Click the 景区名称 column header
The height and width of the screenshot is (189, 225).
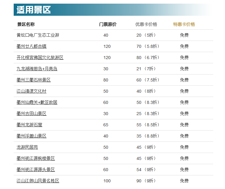click(26, 24)
